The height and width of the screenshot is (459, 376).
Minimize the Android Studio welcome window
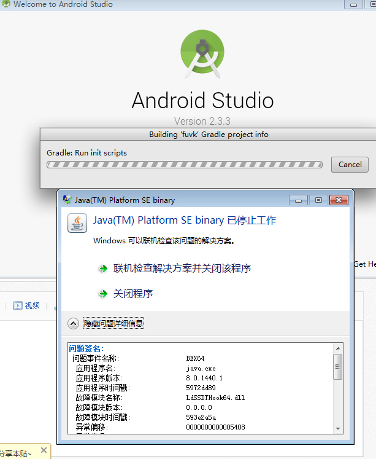(x=353, y=4)
